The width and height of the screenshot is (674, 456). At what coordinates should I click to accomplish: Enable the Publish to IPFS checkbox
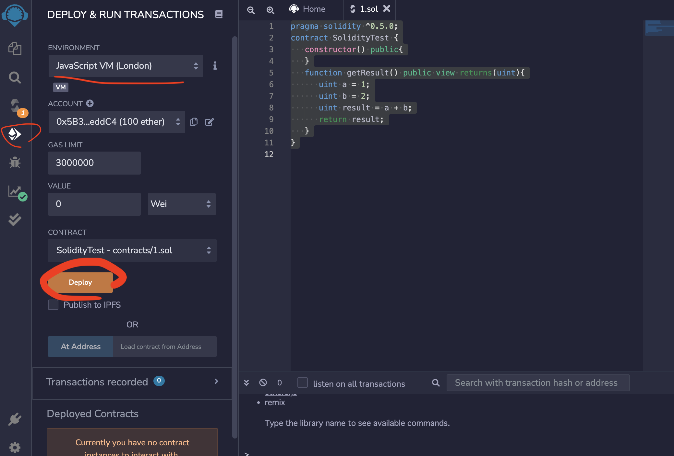pyautogui.click(x=53, y=305)
